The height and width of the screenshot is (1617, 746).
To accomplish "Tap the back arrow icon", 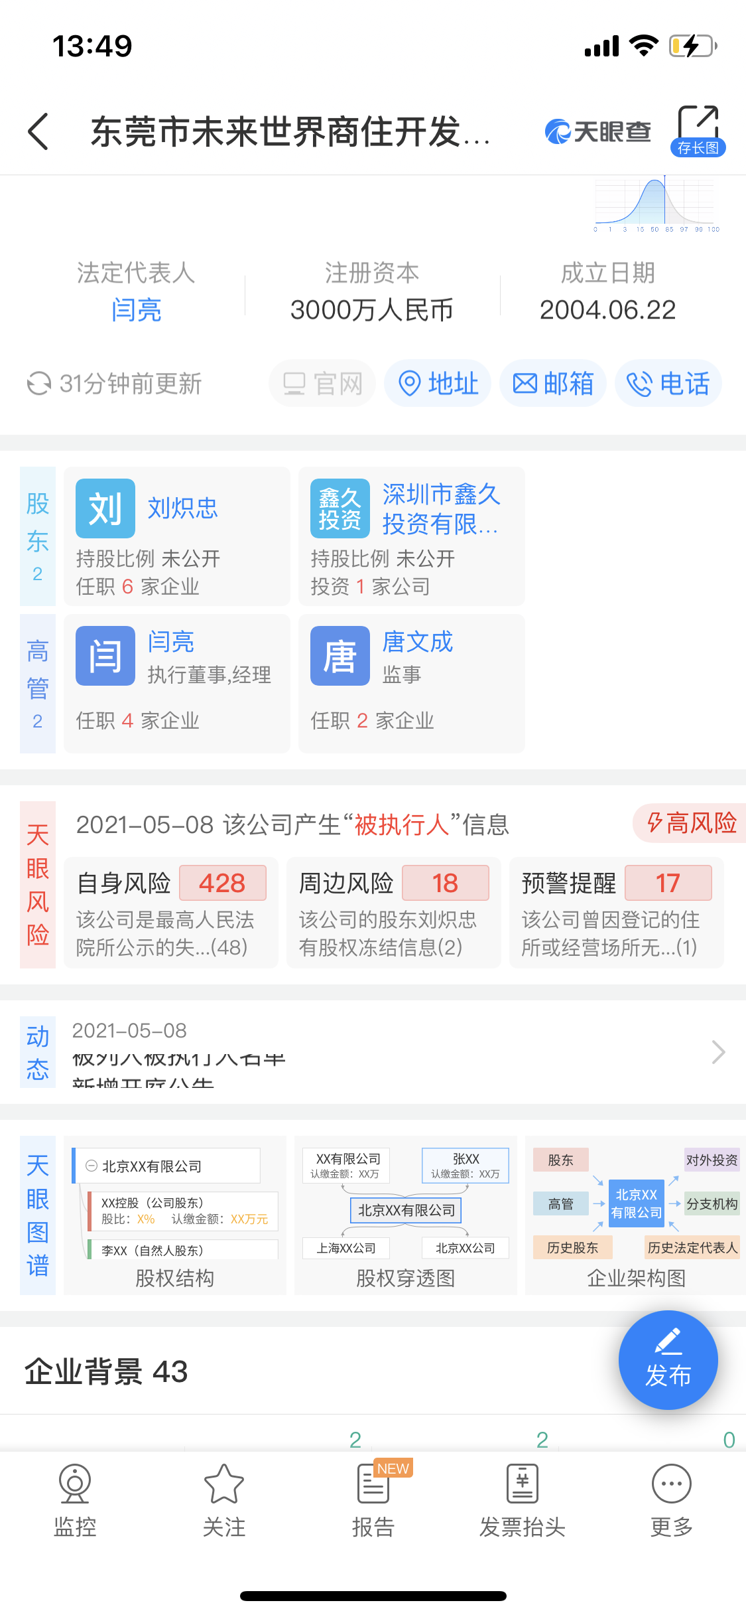I will (38, 131).
